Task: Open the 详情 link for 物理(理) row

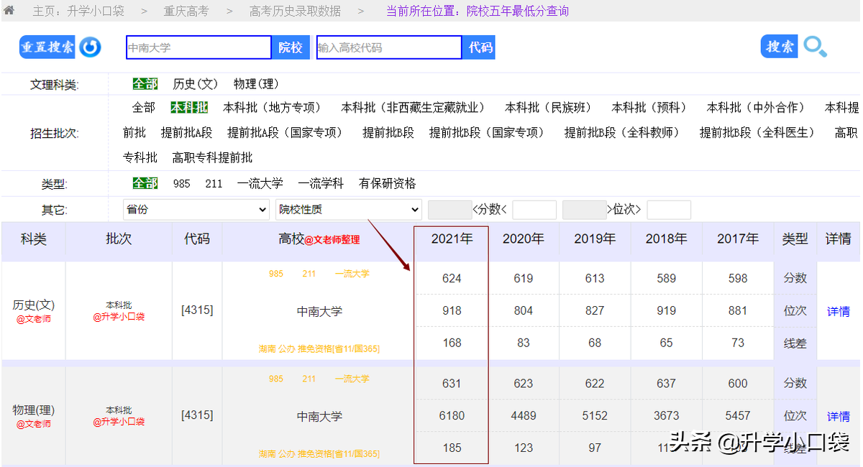Action: point(838,415)
